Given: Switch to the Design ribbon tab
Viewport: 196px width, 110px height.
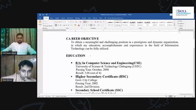Looking at the screenshot, I should [x=57, y=18].
